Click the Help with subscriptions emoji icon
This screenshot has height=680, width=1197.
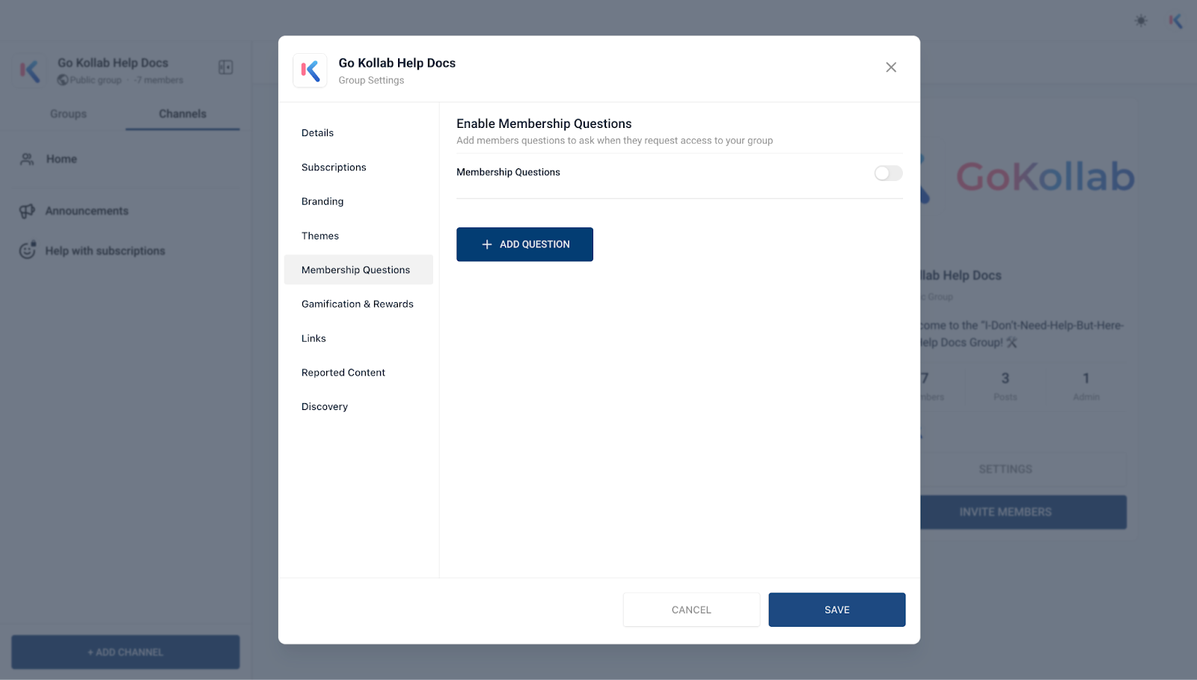point(28,250)
